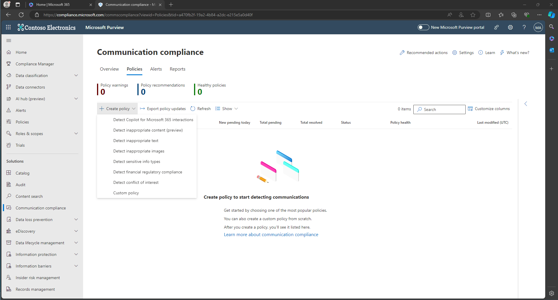Click the Insider risk management icon
Image resolution: width=558 pixels, height=300 pixels.
[9, 278]
